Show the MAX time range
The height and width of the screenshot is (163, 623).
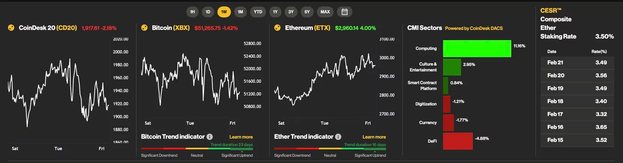pos(325,12)
